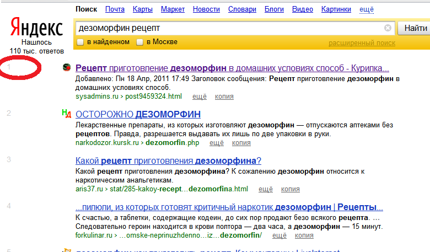Expand 'ещё' under the aris37.ru result
The height and width of the screenshot is (252, 430).
[x=266, y=189]
